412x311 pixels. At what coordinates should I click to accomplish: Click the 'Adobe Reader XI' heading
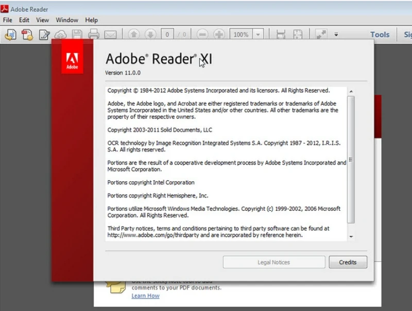159,59
